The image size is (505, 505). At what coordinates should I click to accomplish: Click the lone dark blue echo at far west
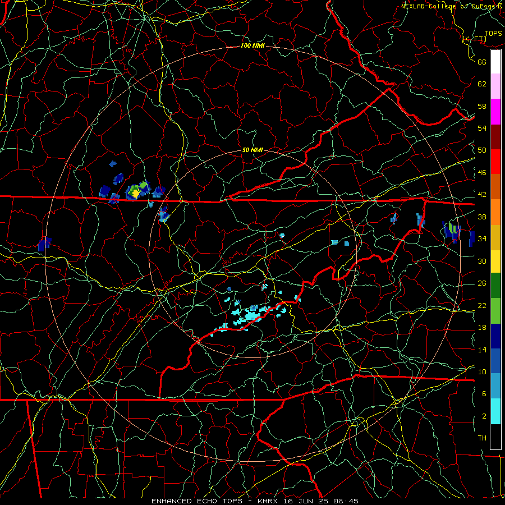pos(44,244)
